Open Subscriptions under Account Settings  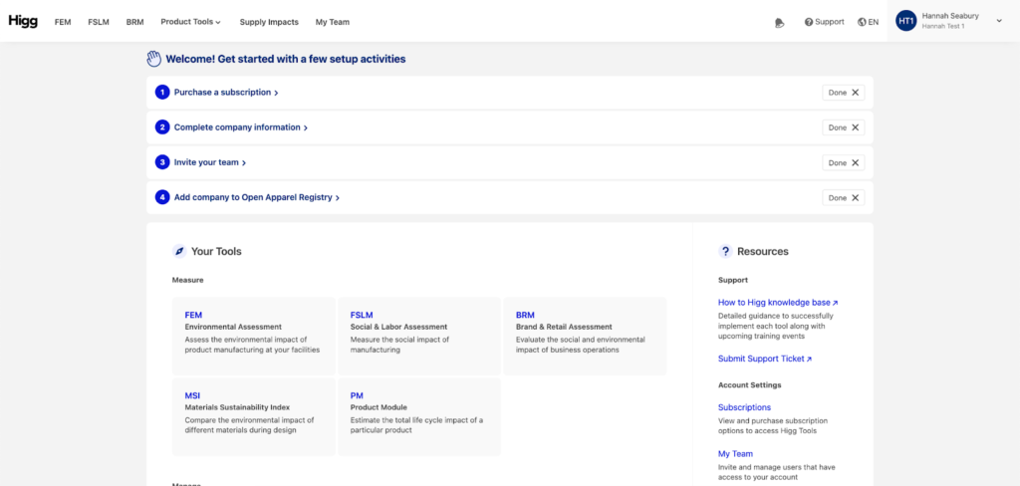744,407
